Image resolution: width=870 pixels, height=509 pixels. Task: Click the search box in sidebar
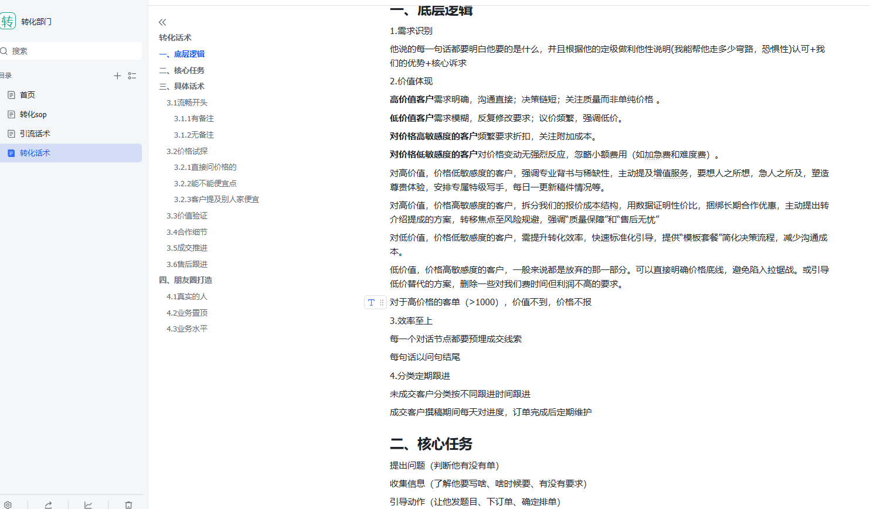tap(73, 51)
